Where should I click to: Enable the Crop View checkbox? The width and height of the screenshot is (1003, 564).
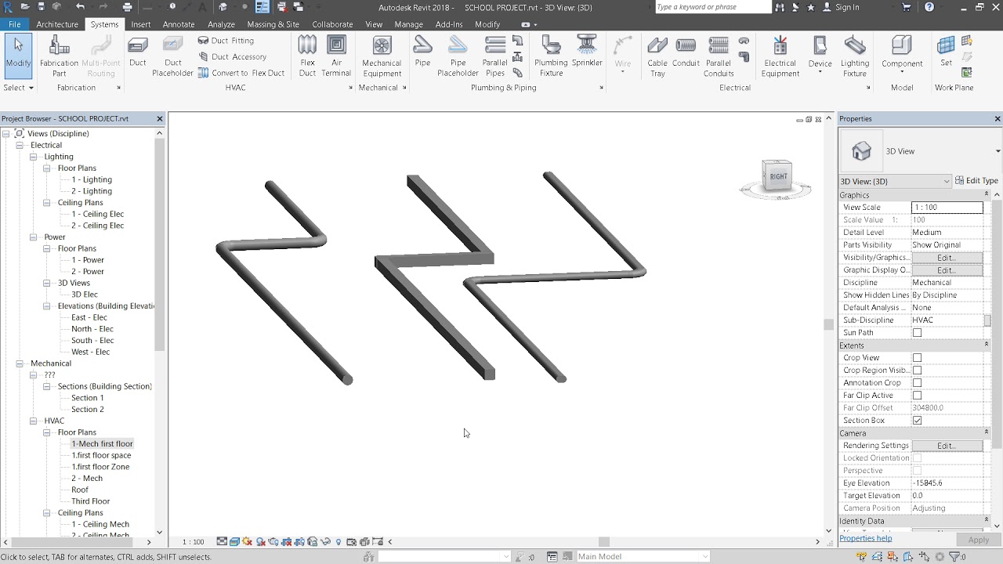[x=917, y=358]
